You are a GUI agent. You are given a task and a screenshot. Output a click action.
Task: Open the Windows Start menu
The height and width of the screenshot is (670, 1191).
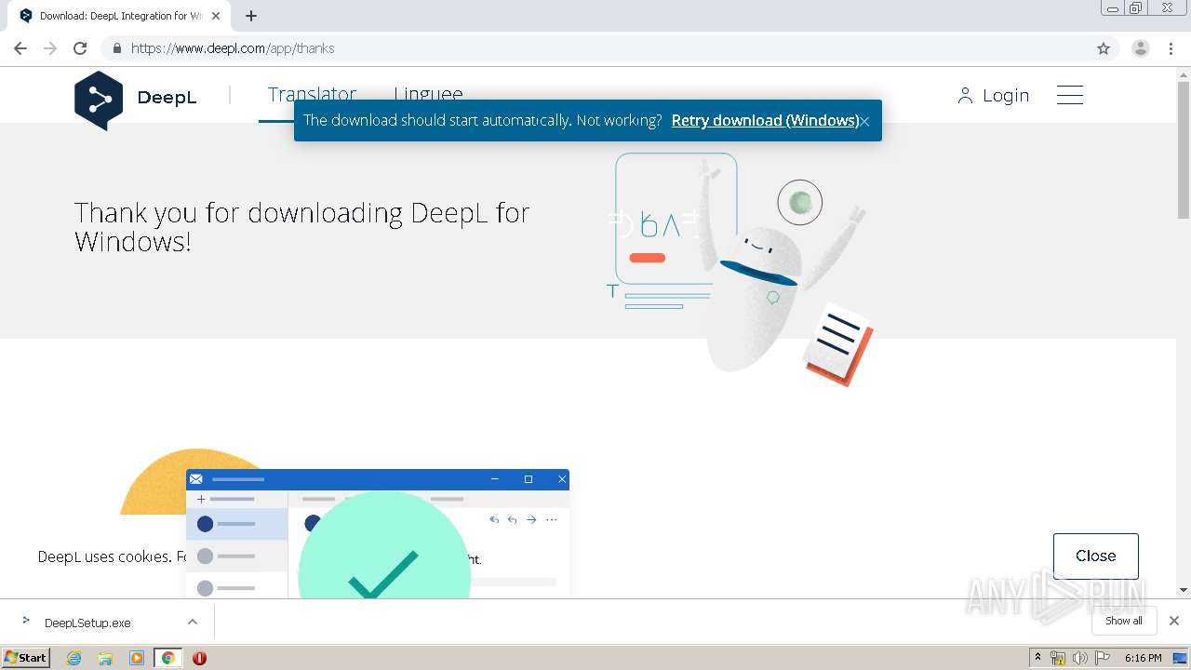pyautogui.click(x=26, y=657)
